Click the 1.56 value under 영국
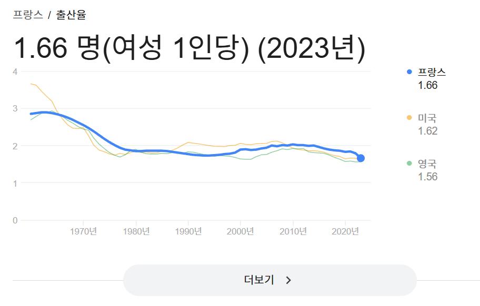Viewport: 480px width, 306px height. [x=427, y=177]
